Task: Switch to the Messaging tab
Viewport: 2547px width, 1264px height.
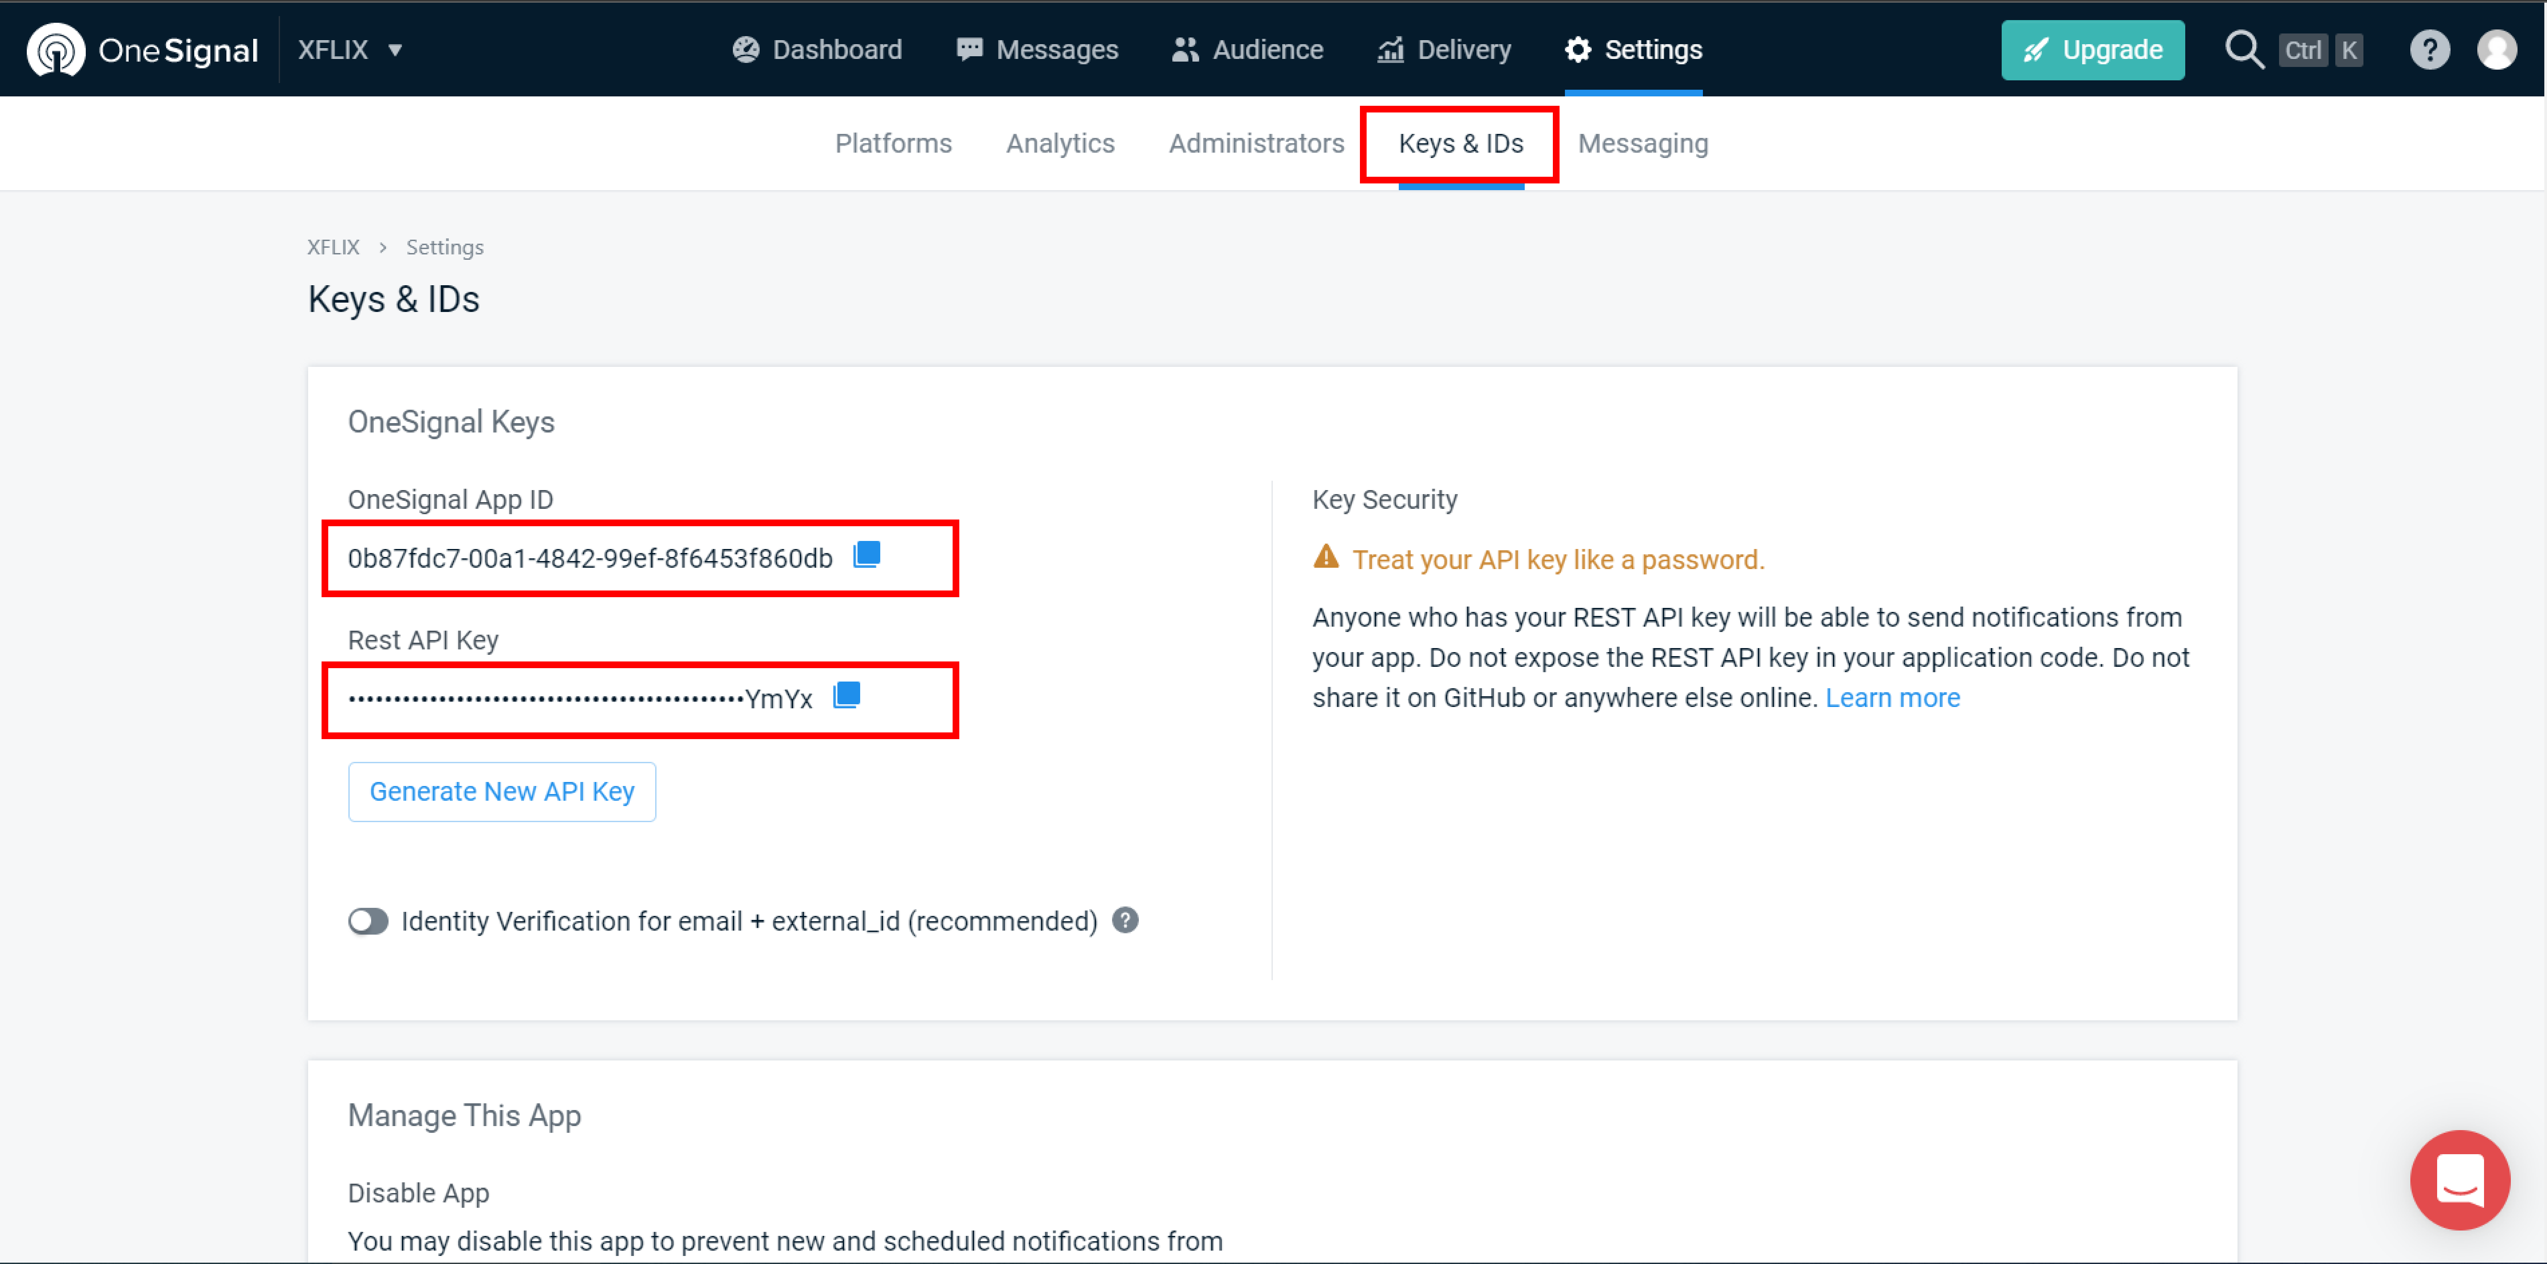Action: pos(1642,143)
